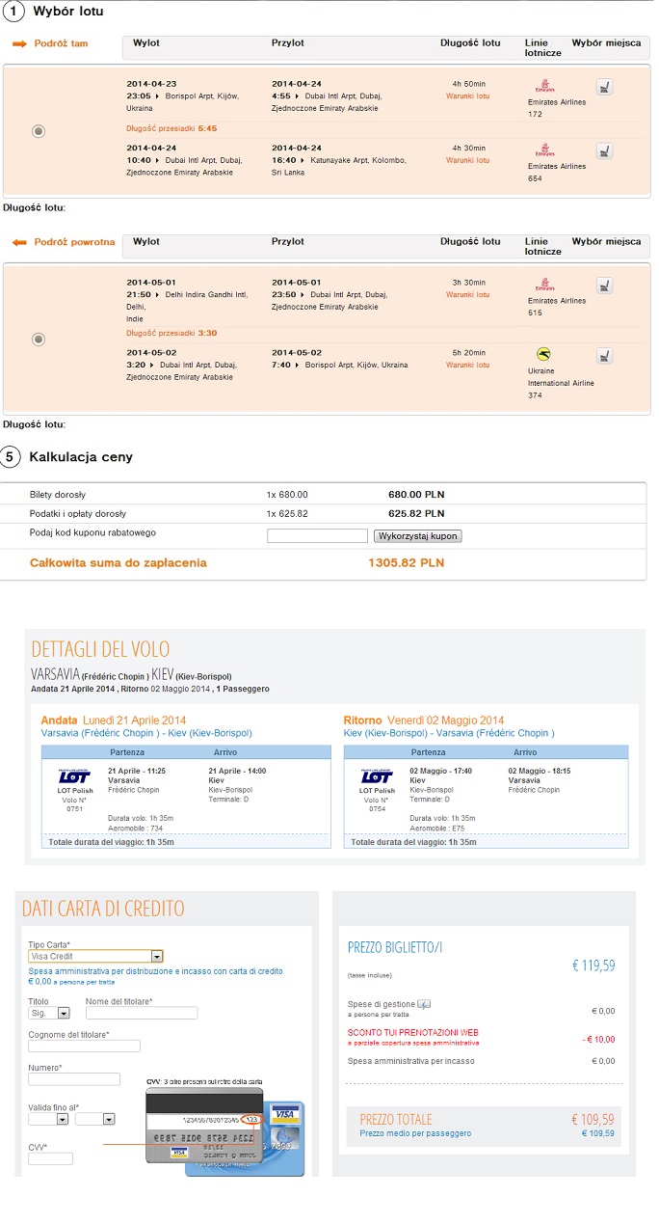659x1224 pixels.
Task: Click the Wylot column header in Podróż tam
Action: point(146,43)
